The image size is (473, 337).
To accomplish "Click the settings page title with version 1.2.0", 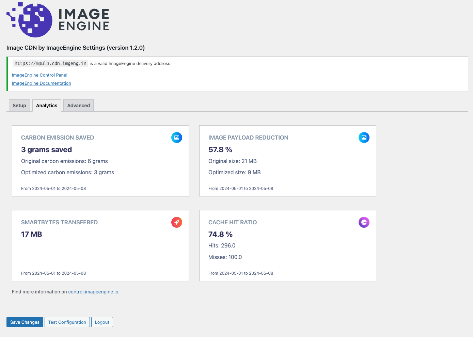I will [76, 48].
